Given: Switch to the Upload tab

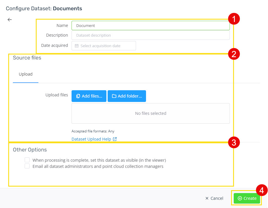Looking at the screenshot, I should pos(26,74).
